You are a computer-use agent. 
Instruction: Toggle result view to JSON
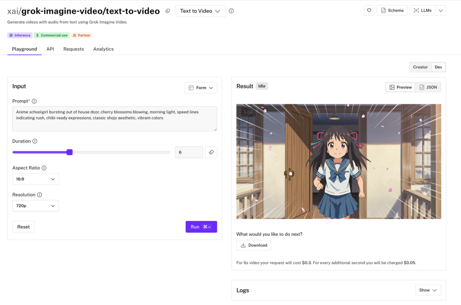pos(428,87)
